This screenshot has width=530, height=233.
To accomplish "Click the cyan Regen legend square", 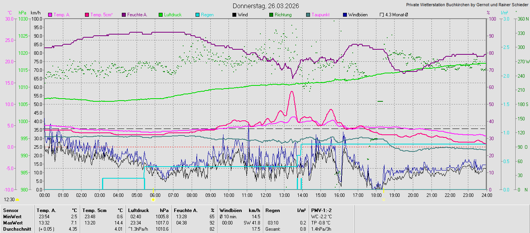I will tap(197, 15).
